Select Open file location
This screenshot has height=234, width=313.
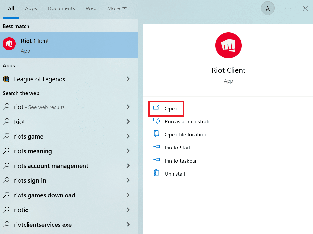coord(185,135)
